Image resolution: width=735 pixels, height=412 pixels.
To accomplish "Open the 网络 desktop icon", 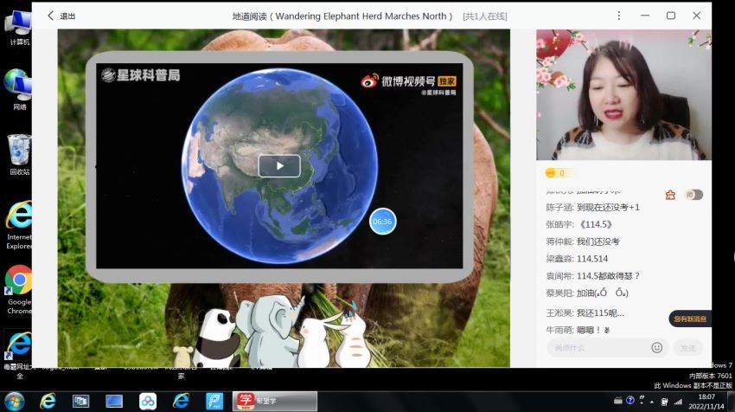I will 19,90.
